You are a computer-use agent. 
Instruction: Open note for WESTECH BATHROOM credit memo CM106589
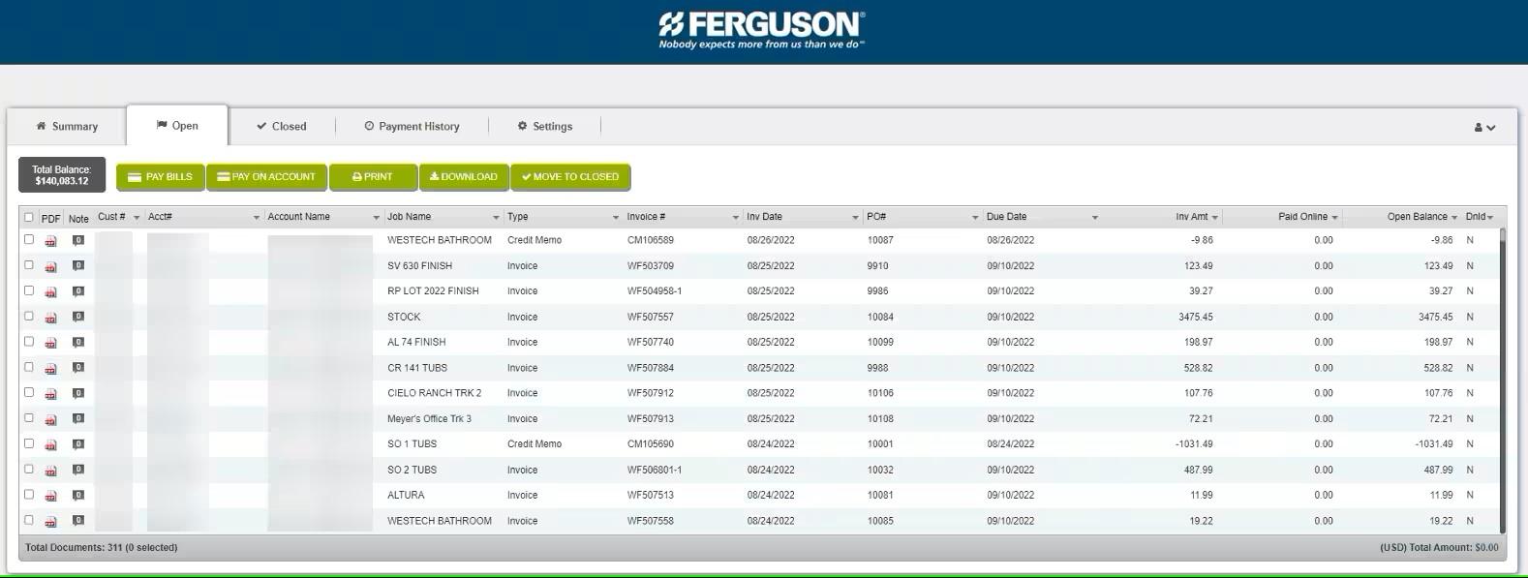[x=78, y=240]
